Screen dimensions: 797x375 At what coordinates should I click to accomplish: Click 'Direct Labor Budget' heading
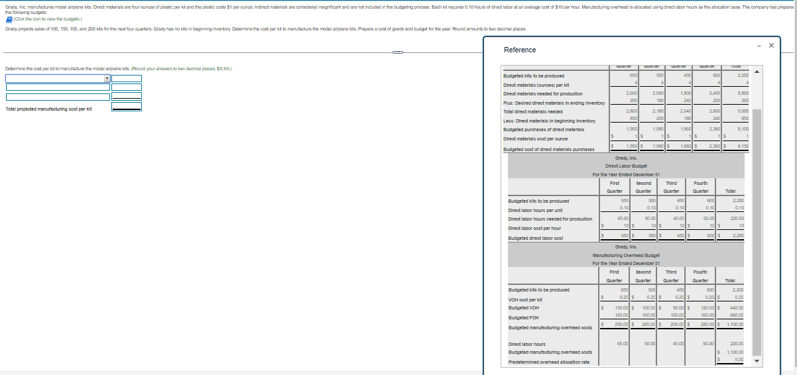[626, 166]
